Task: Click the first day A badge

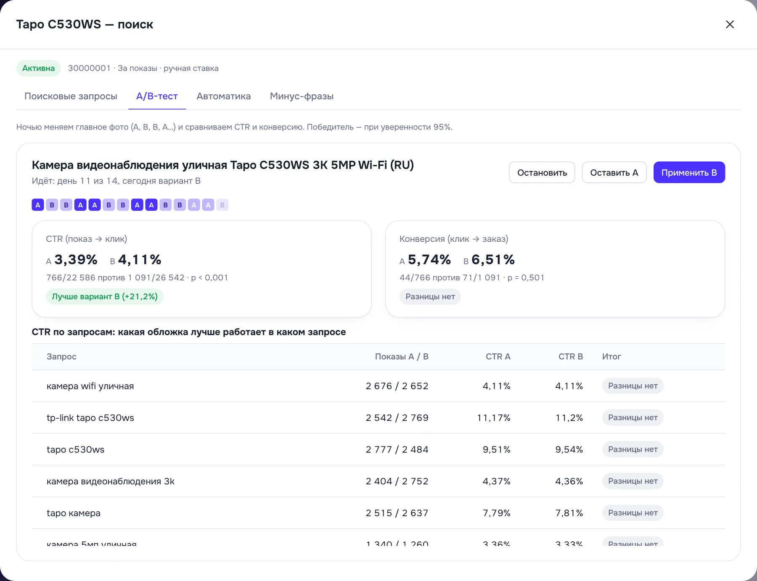Action: (38, 205)
